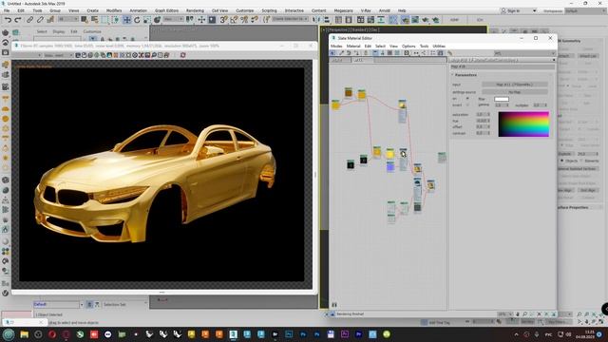Open the Material menu in Slate Material Editor

352,47
